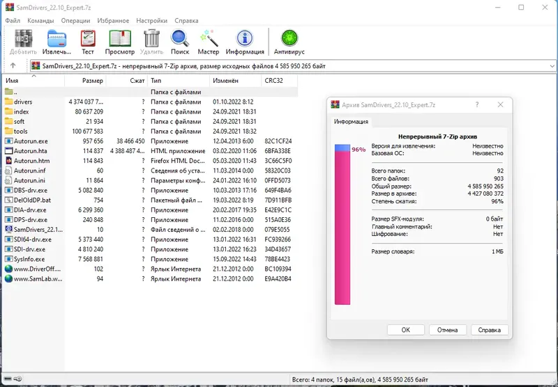Viewport: 558px width, 387px height.
Task: Open the Операции menu
Action: (75, 21)
